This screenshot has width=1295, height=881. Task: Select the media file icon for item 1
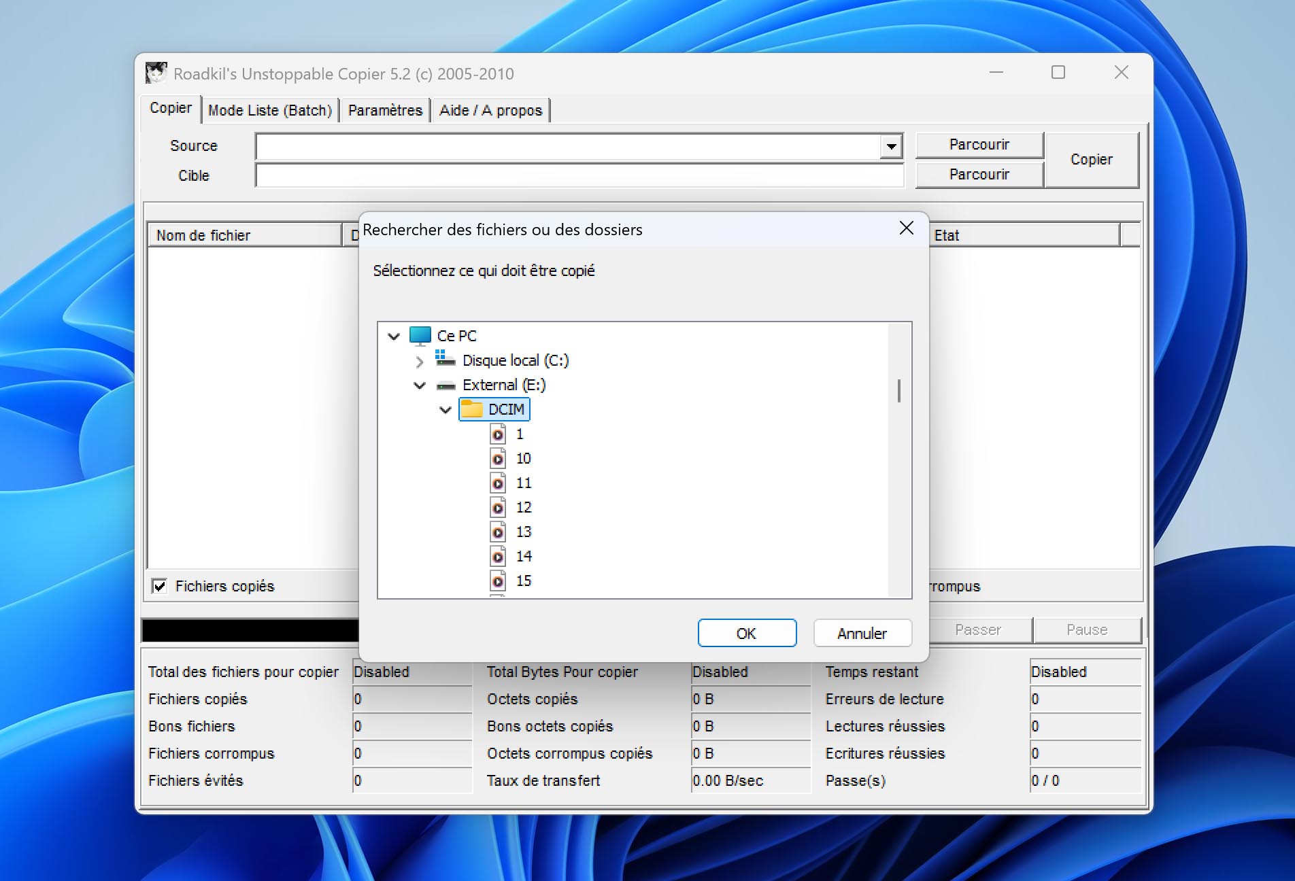(x=498, y=434)
